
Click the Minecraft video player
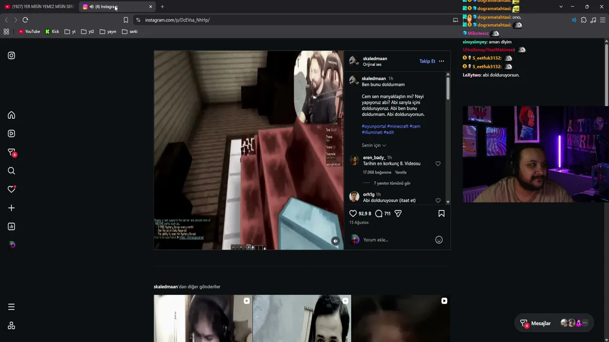(248, 150)
